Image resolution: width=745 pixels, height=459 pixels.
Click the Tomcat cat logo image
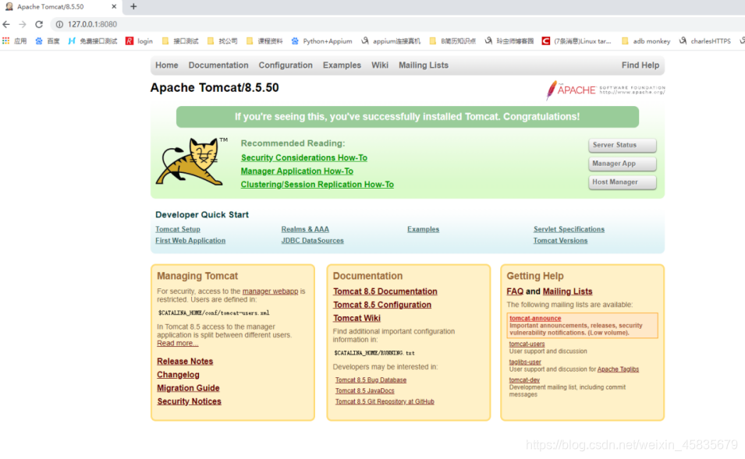[190, 161]
